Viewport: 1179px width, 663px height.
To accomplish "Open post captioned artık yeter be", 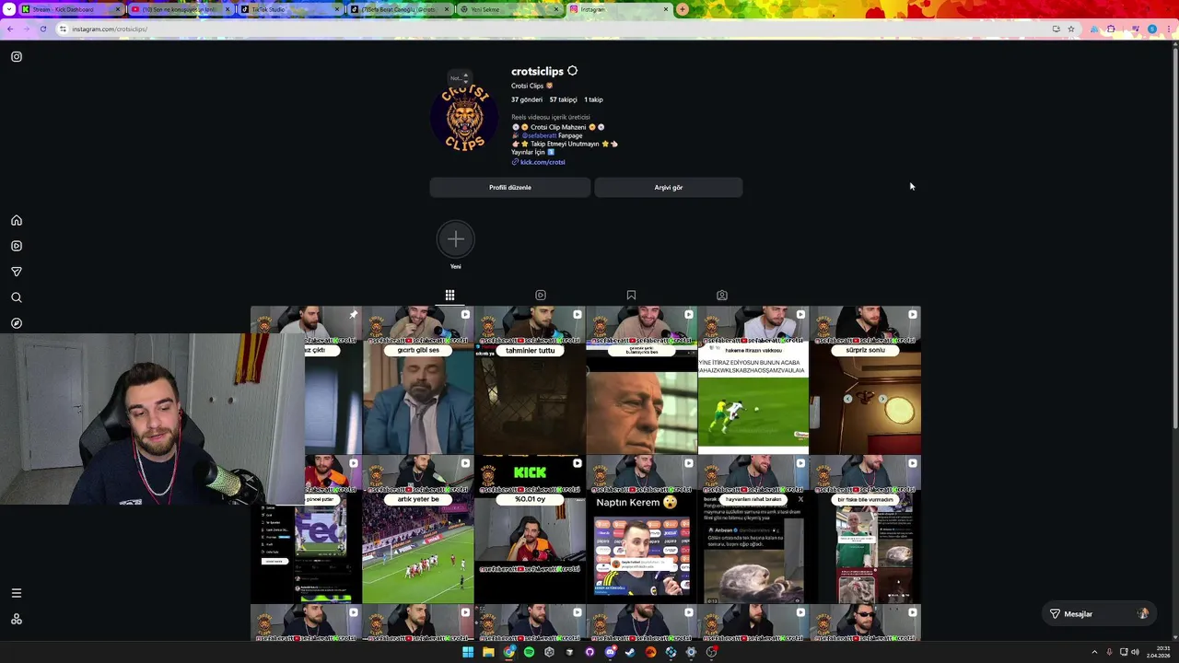I will click(x=418, y=529).
